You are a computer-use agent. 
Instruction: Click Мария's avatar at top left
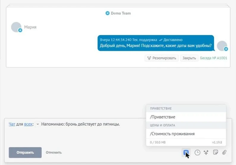pyautogui.click(x=16, y=27)
